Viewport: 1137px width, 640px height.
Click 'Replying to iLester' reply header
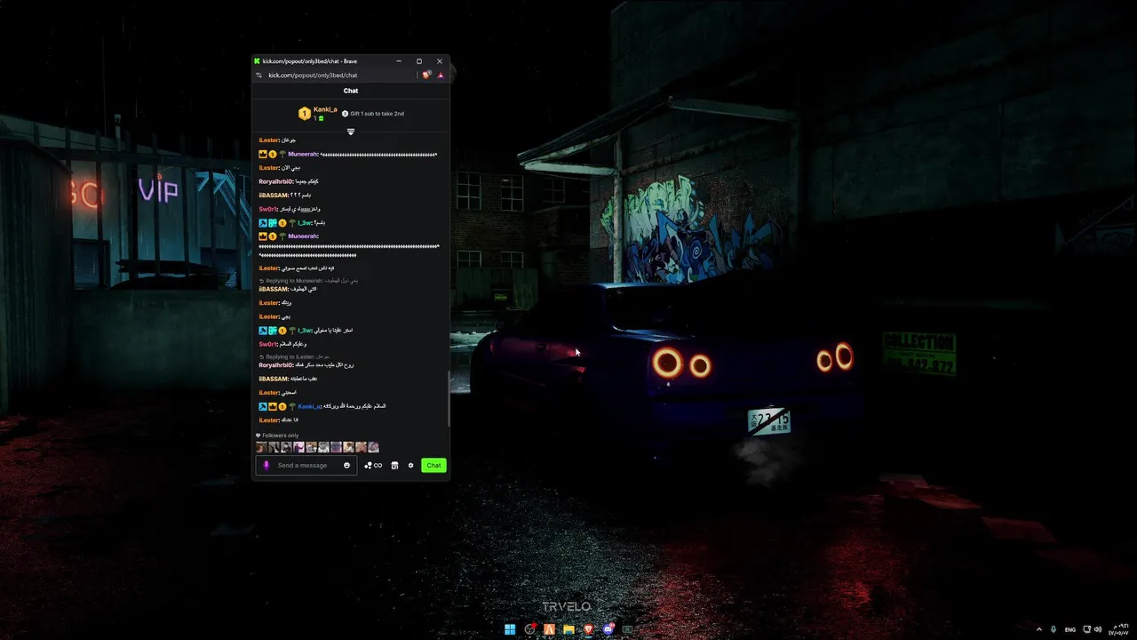294,356
